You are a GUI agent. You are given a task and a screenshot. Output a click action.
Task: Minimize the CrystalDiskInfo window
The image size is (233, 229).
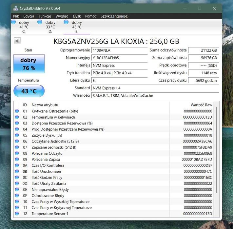pos(185,8)
